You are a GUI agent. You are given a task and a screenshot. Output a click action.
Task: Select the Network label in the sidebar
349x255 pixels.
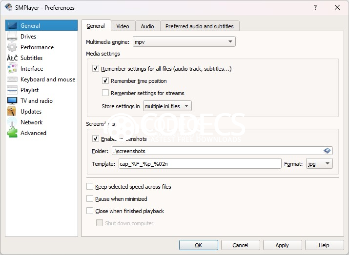(x=31, y=122)
